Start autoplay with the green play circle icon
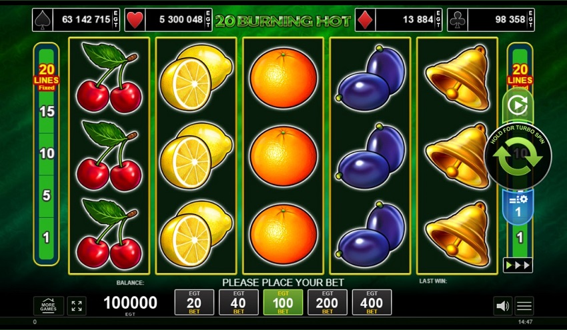This screenshot has width=567, height=330. click(x=518, y=105)
